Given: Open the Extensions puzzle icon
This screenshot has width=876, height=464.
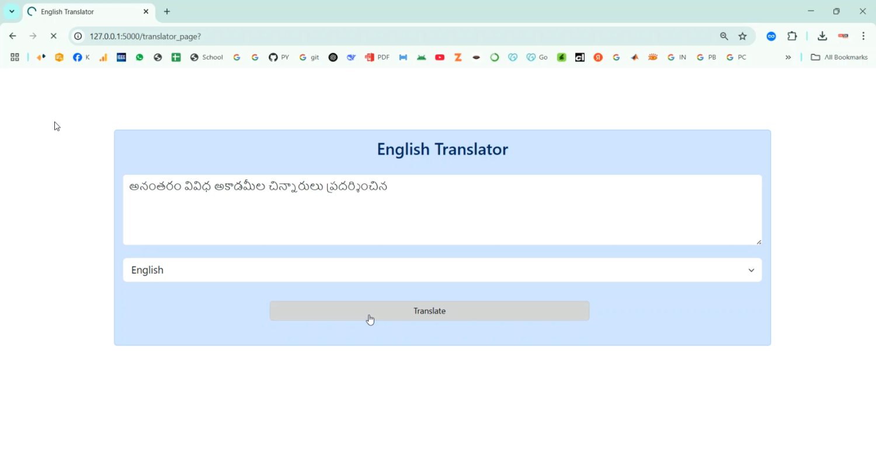Looking at the screenshot, I should click(x=792, y=36).
